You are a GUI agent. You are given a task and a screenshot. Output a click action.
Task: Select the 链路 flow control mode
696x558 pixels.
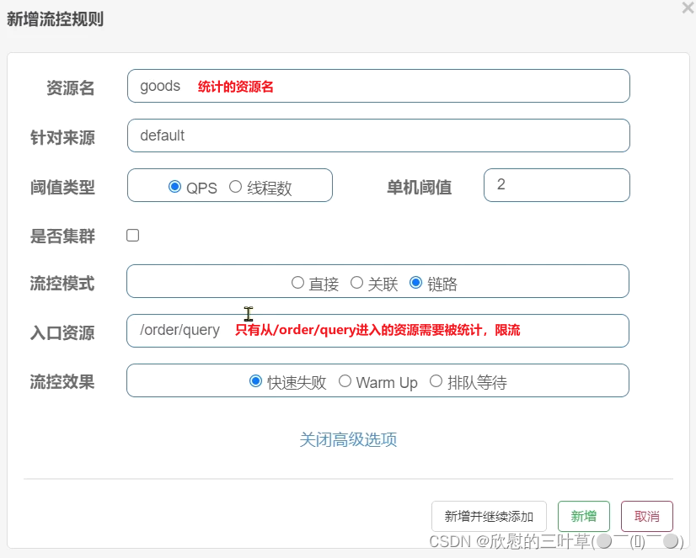click(415, 283)
